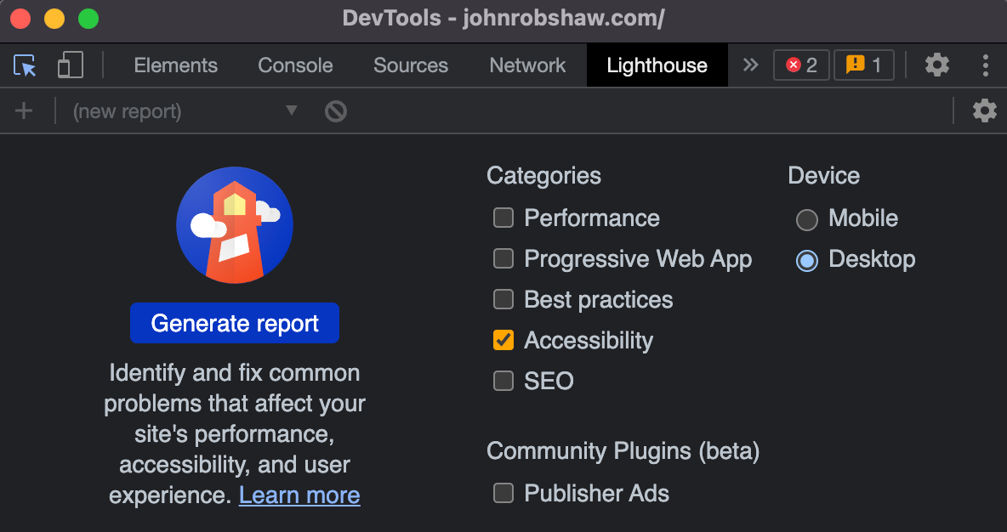The width and height of the screenshot is (1007, 532).
Task: Click the plus icon to add report
Action: 24,110
